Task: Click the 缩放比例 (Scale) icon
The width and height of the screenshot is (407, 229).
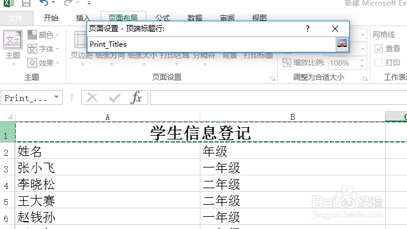Action: [x=286, y=63]
